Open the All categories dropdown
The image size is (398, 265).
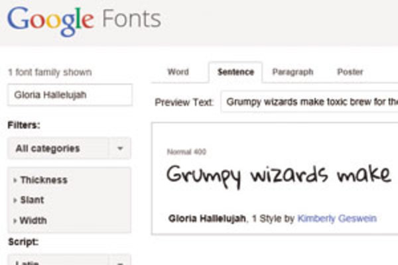pyautogui.click(x=69, y=148)
